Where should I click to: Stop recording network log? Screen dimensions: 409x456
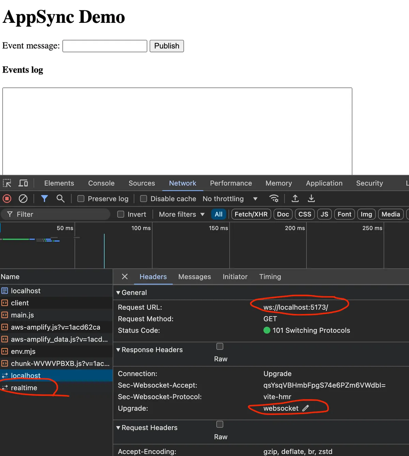point(7,199)
